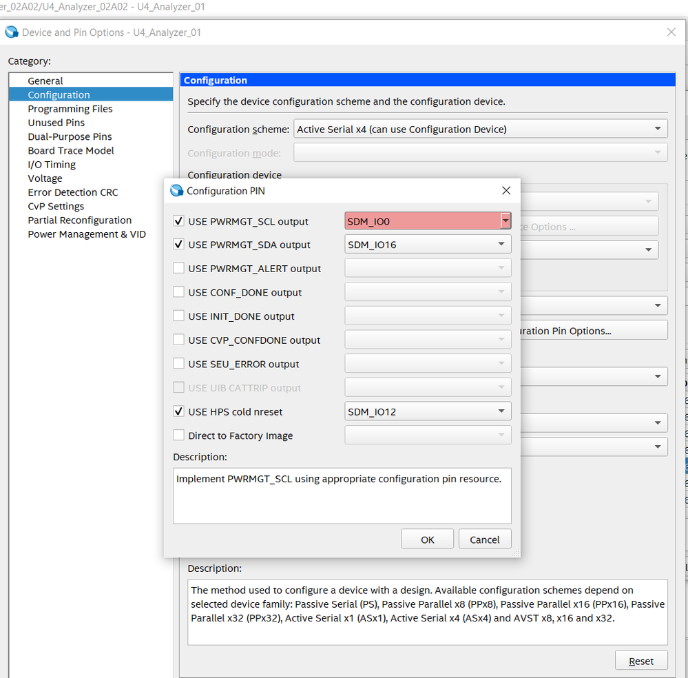The height and width of the screenshot is (678, 688).
Task: Uncheck USE PWRMGT_SCL output
Action: pos(178,221)
